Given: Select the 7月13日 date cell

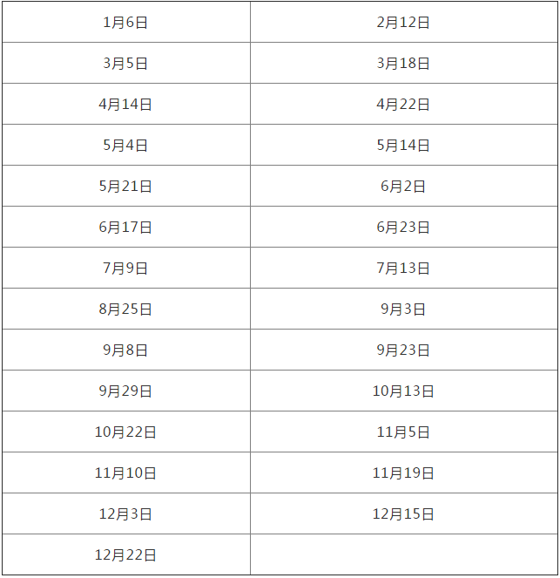Looking at the screenshot, I should point(404,268).
